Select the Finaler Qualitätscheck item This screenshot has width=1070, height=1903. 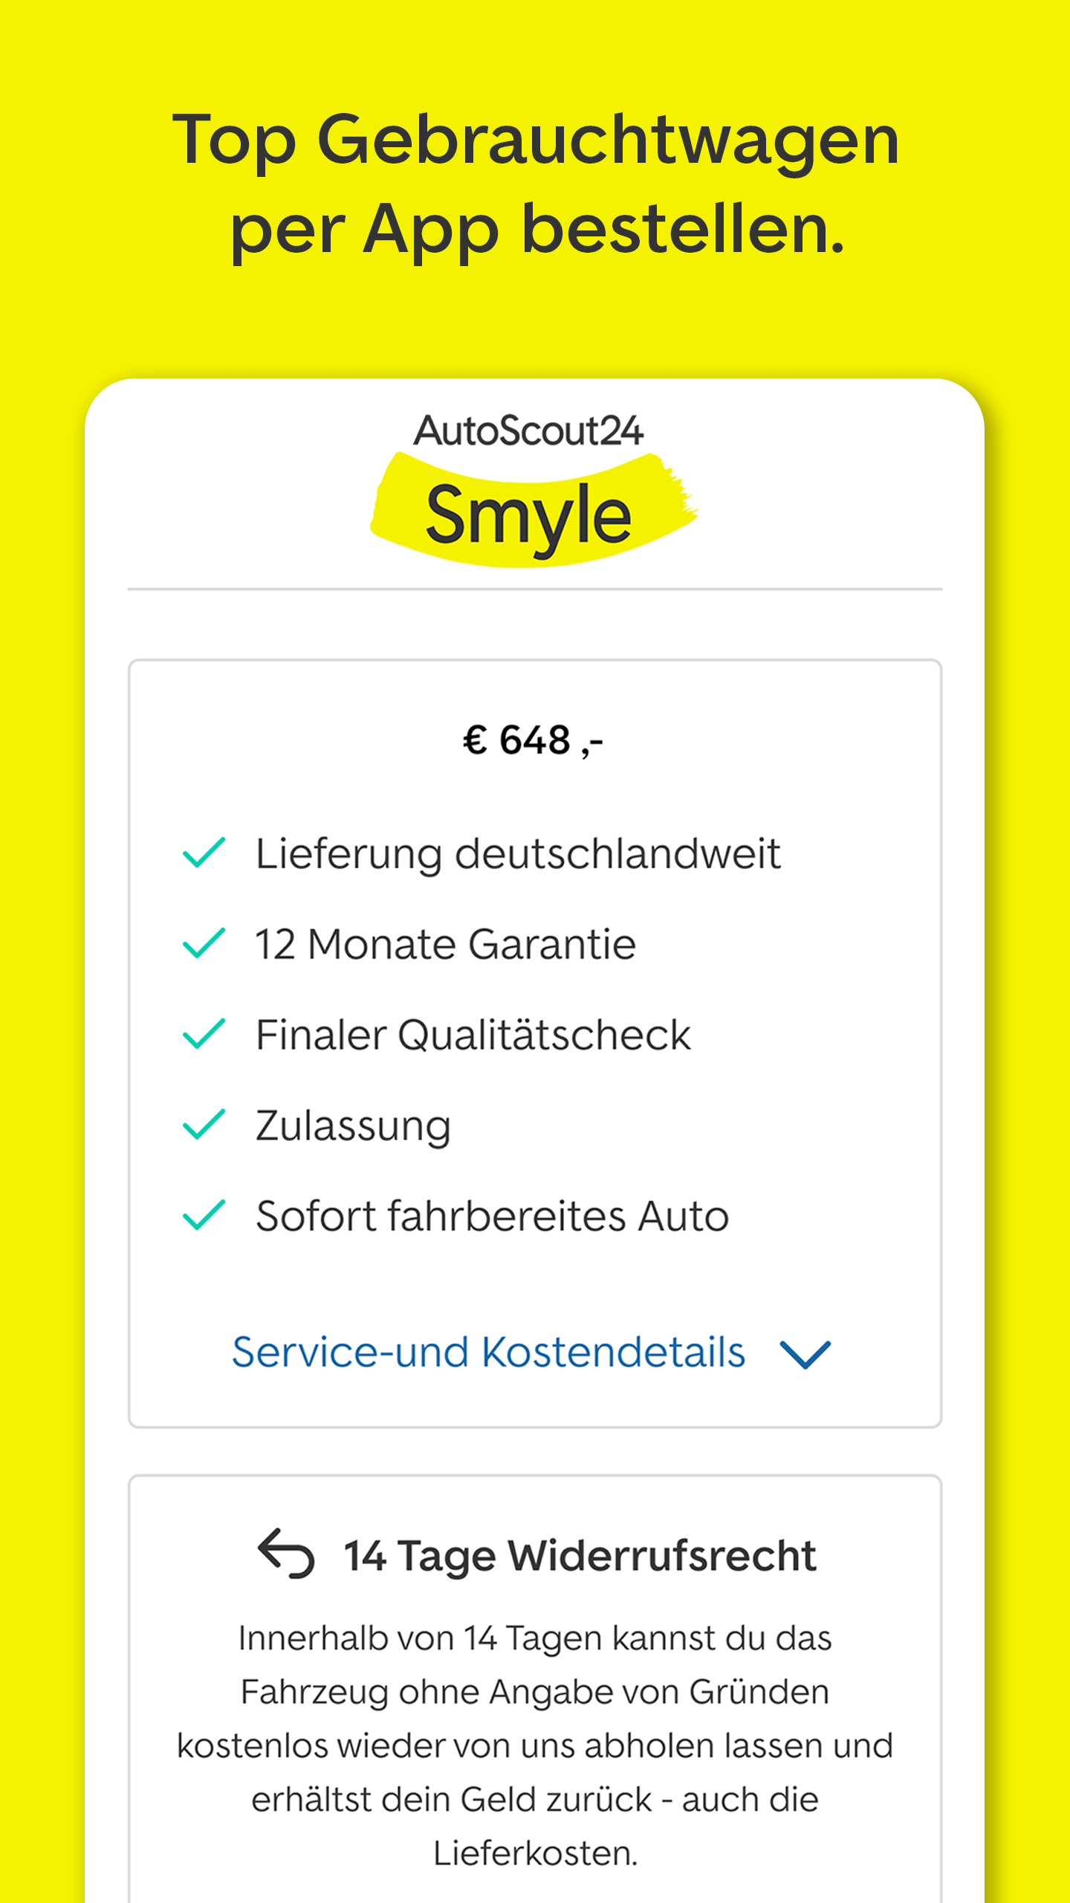[473, 1035]
